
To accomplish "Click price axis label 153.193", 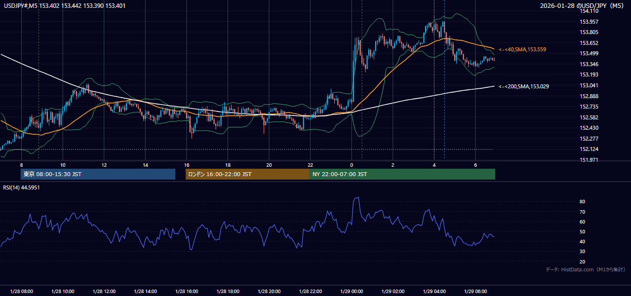I will coord(590,74).
